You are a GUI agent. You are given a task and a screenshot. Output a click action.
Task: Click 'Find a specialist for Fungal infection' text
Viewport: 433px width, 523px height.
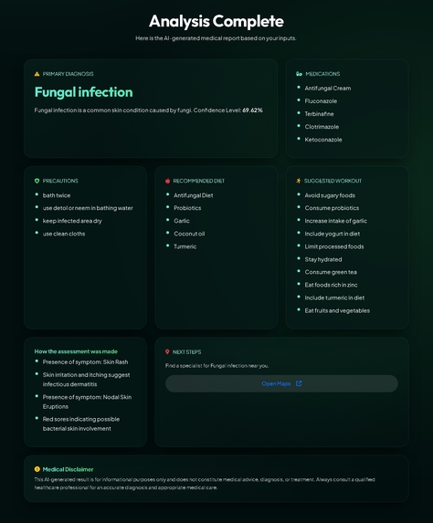[x=217, y=366]
